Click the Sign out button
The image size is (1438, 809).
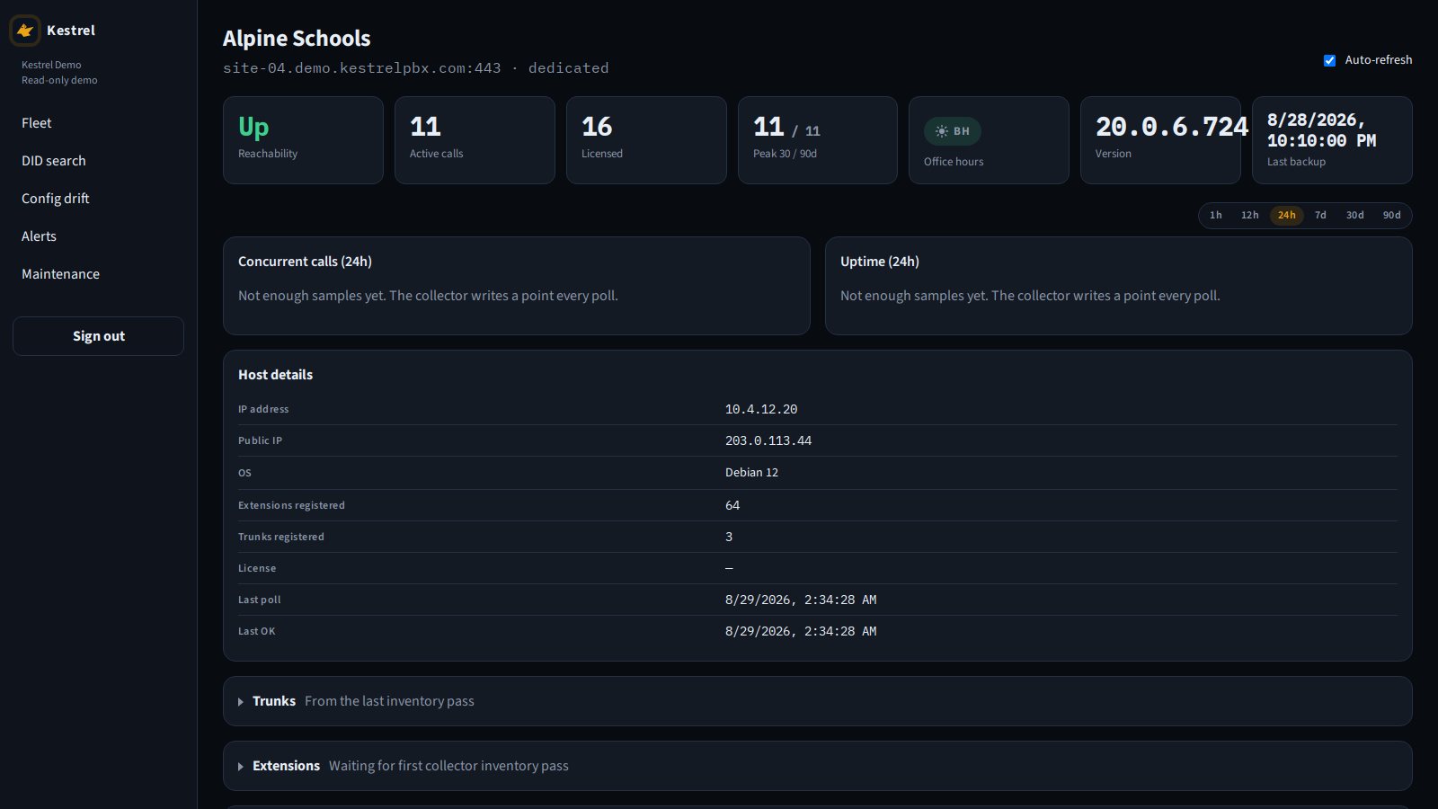pos(98,336)
